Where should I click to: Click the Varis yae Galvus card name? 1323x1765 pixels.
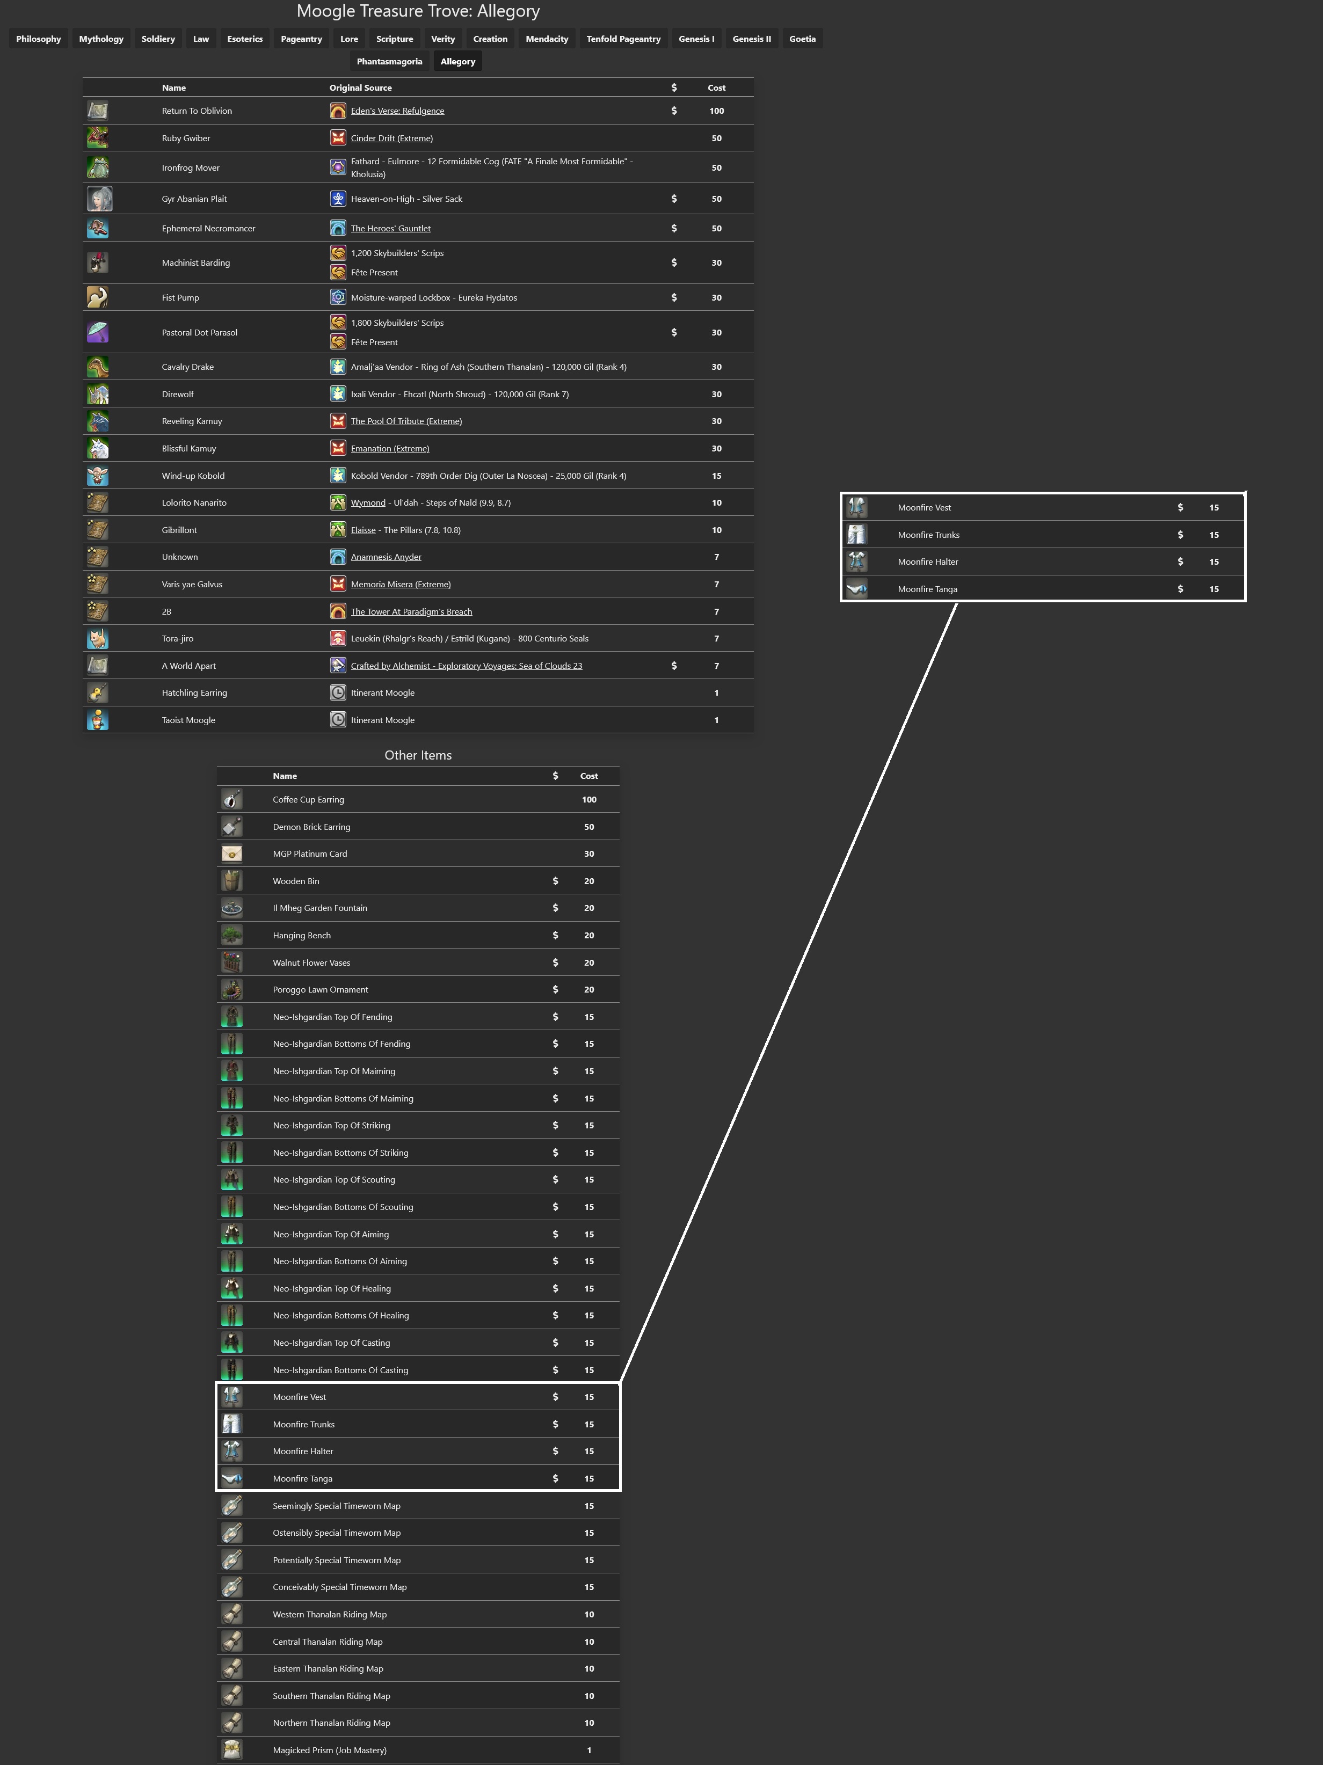[x=192, y=584]
